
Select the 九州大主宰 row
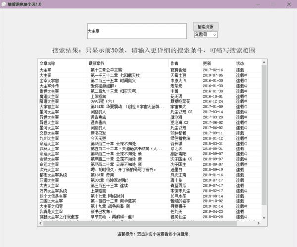point(149,138)
